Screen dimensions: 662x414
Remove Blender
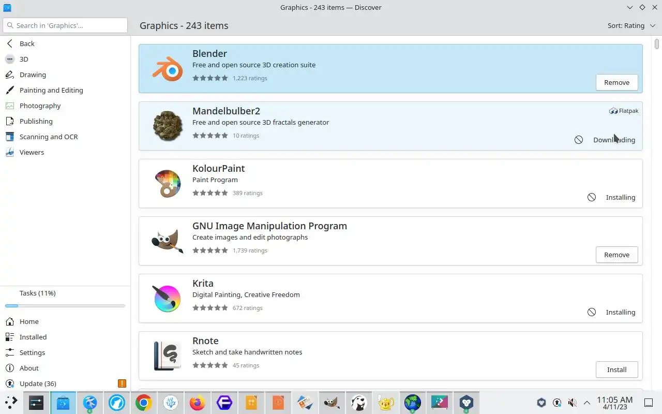click(x=616, y=82)
